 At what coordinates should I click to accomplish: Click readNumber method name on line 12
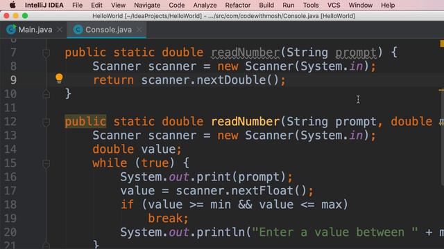click(x=246, y=122)
